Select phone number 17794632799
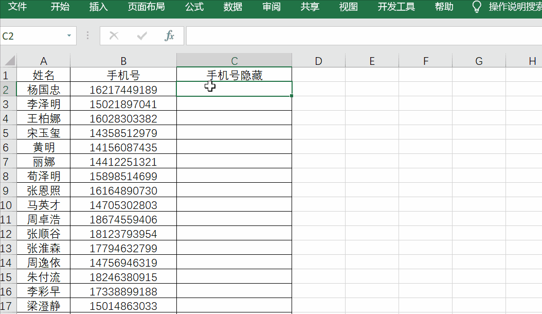 123,248
